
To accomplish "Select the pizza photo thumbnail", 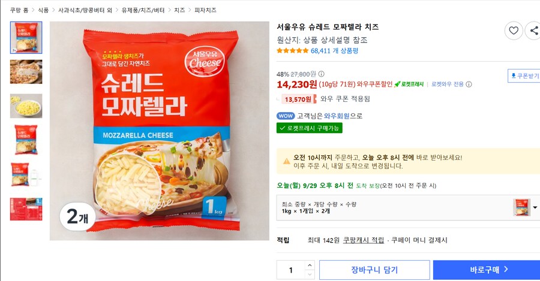I will point(26,71).
